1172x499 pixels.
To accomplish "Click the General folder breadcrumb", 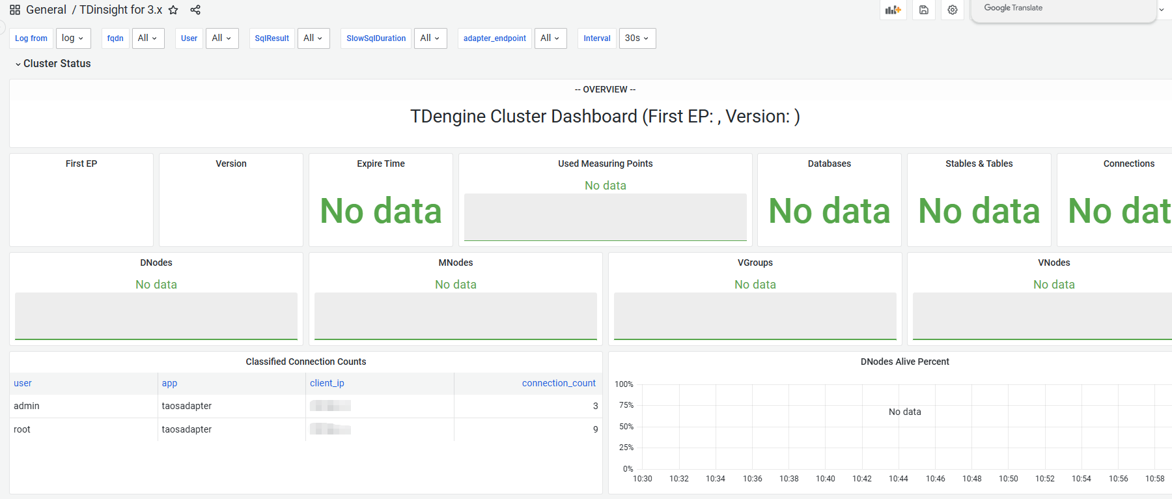I will (x=46, y=10).
